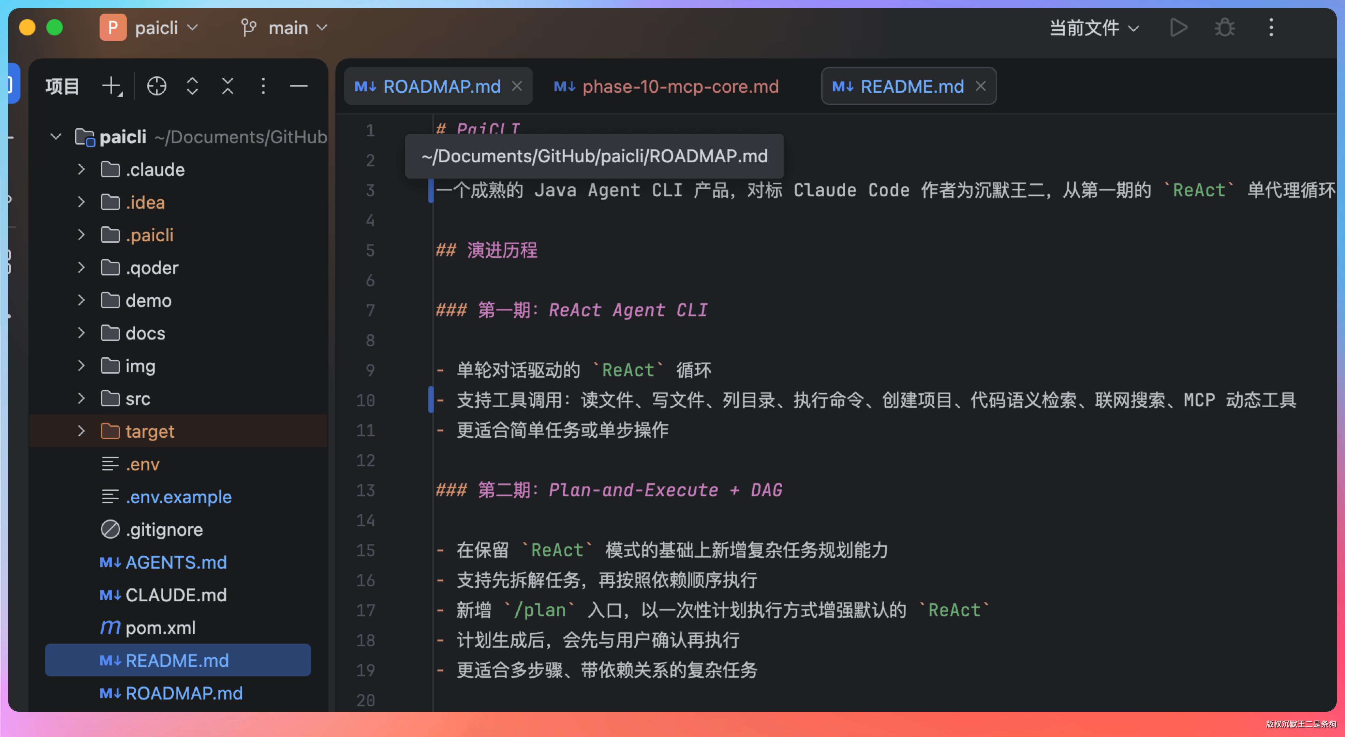
Task: Expand the img folder
Action: point(81,365)
